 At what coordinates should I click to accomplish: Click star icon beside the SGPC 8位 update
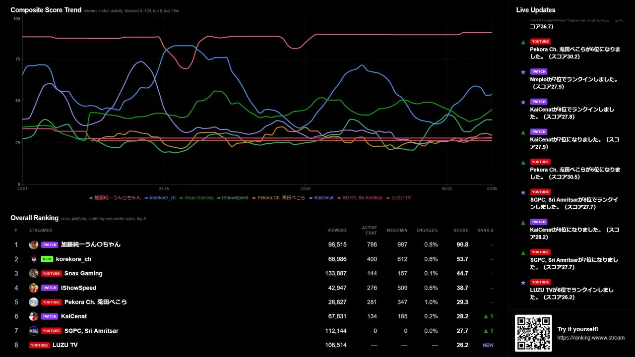[523, 192]
